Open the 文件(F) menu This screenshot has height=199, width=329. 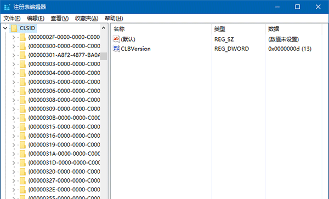12,19
